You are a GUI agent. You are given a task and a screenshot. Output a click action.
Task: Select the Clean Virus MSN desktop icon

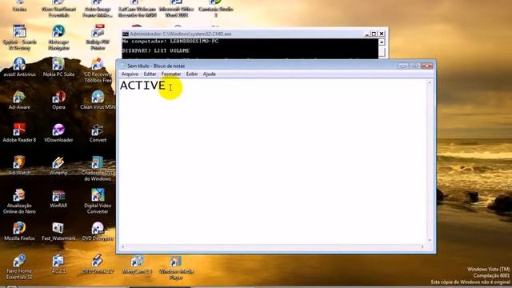tap(98, 100)
